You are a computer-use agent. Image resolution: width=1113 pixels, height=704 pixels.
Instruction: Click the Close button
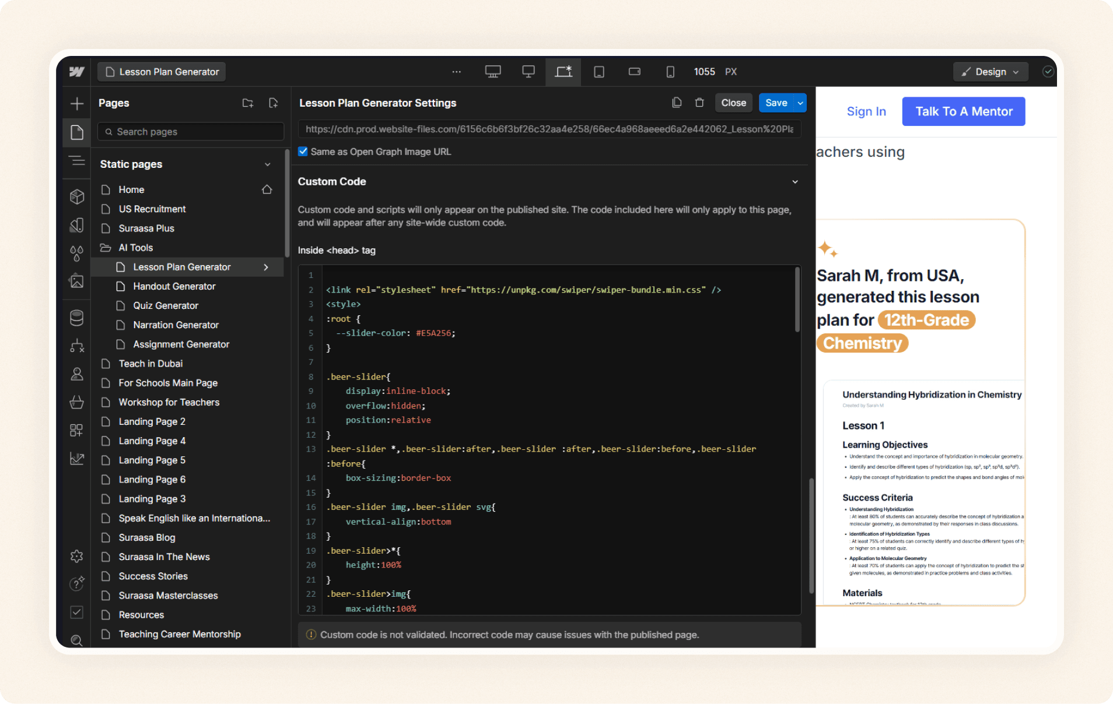point(733,103)
